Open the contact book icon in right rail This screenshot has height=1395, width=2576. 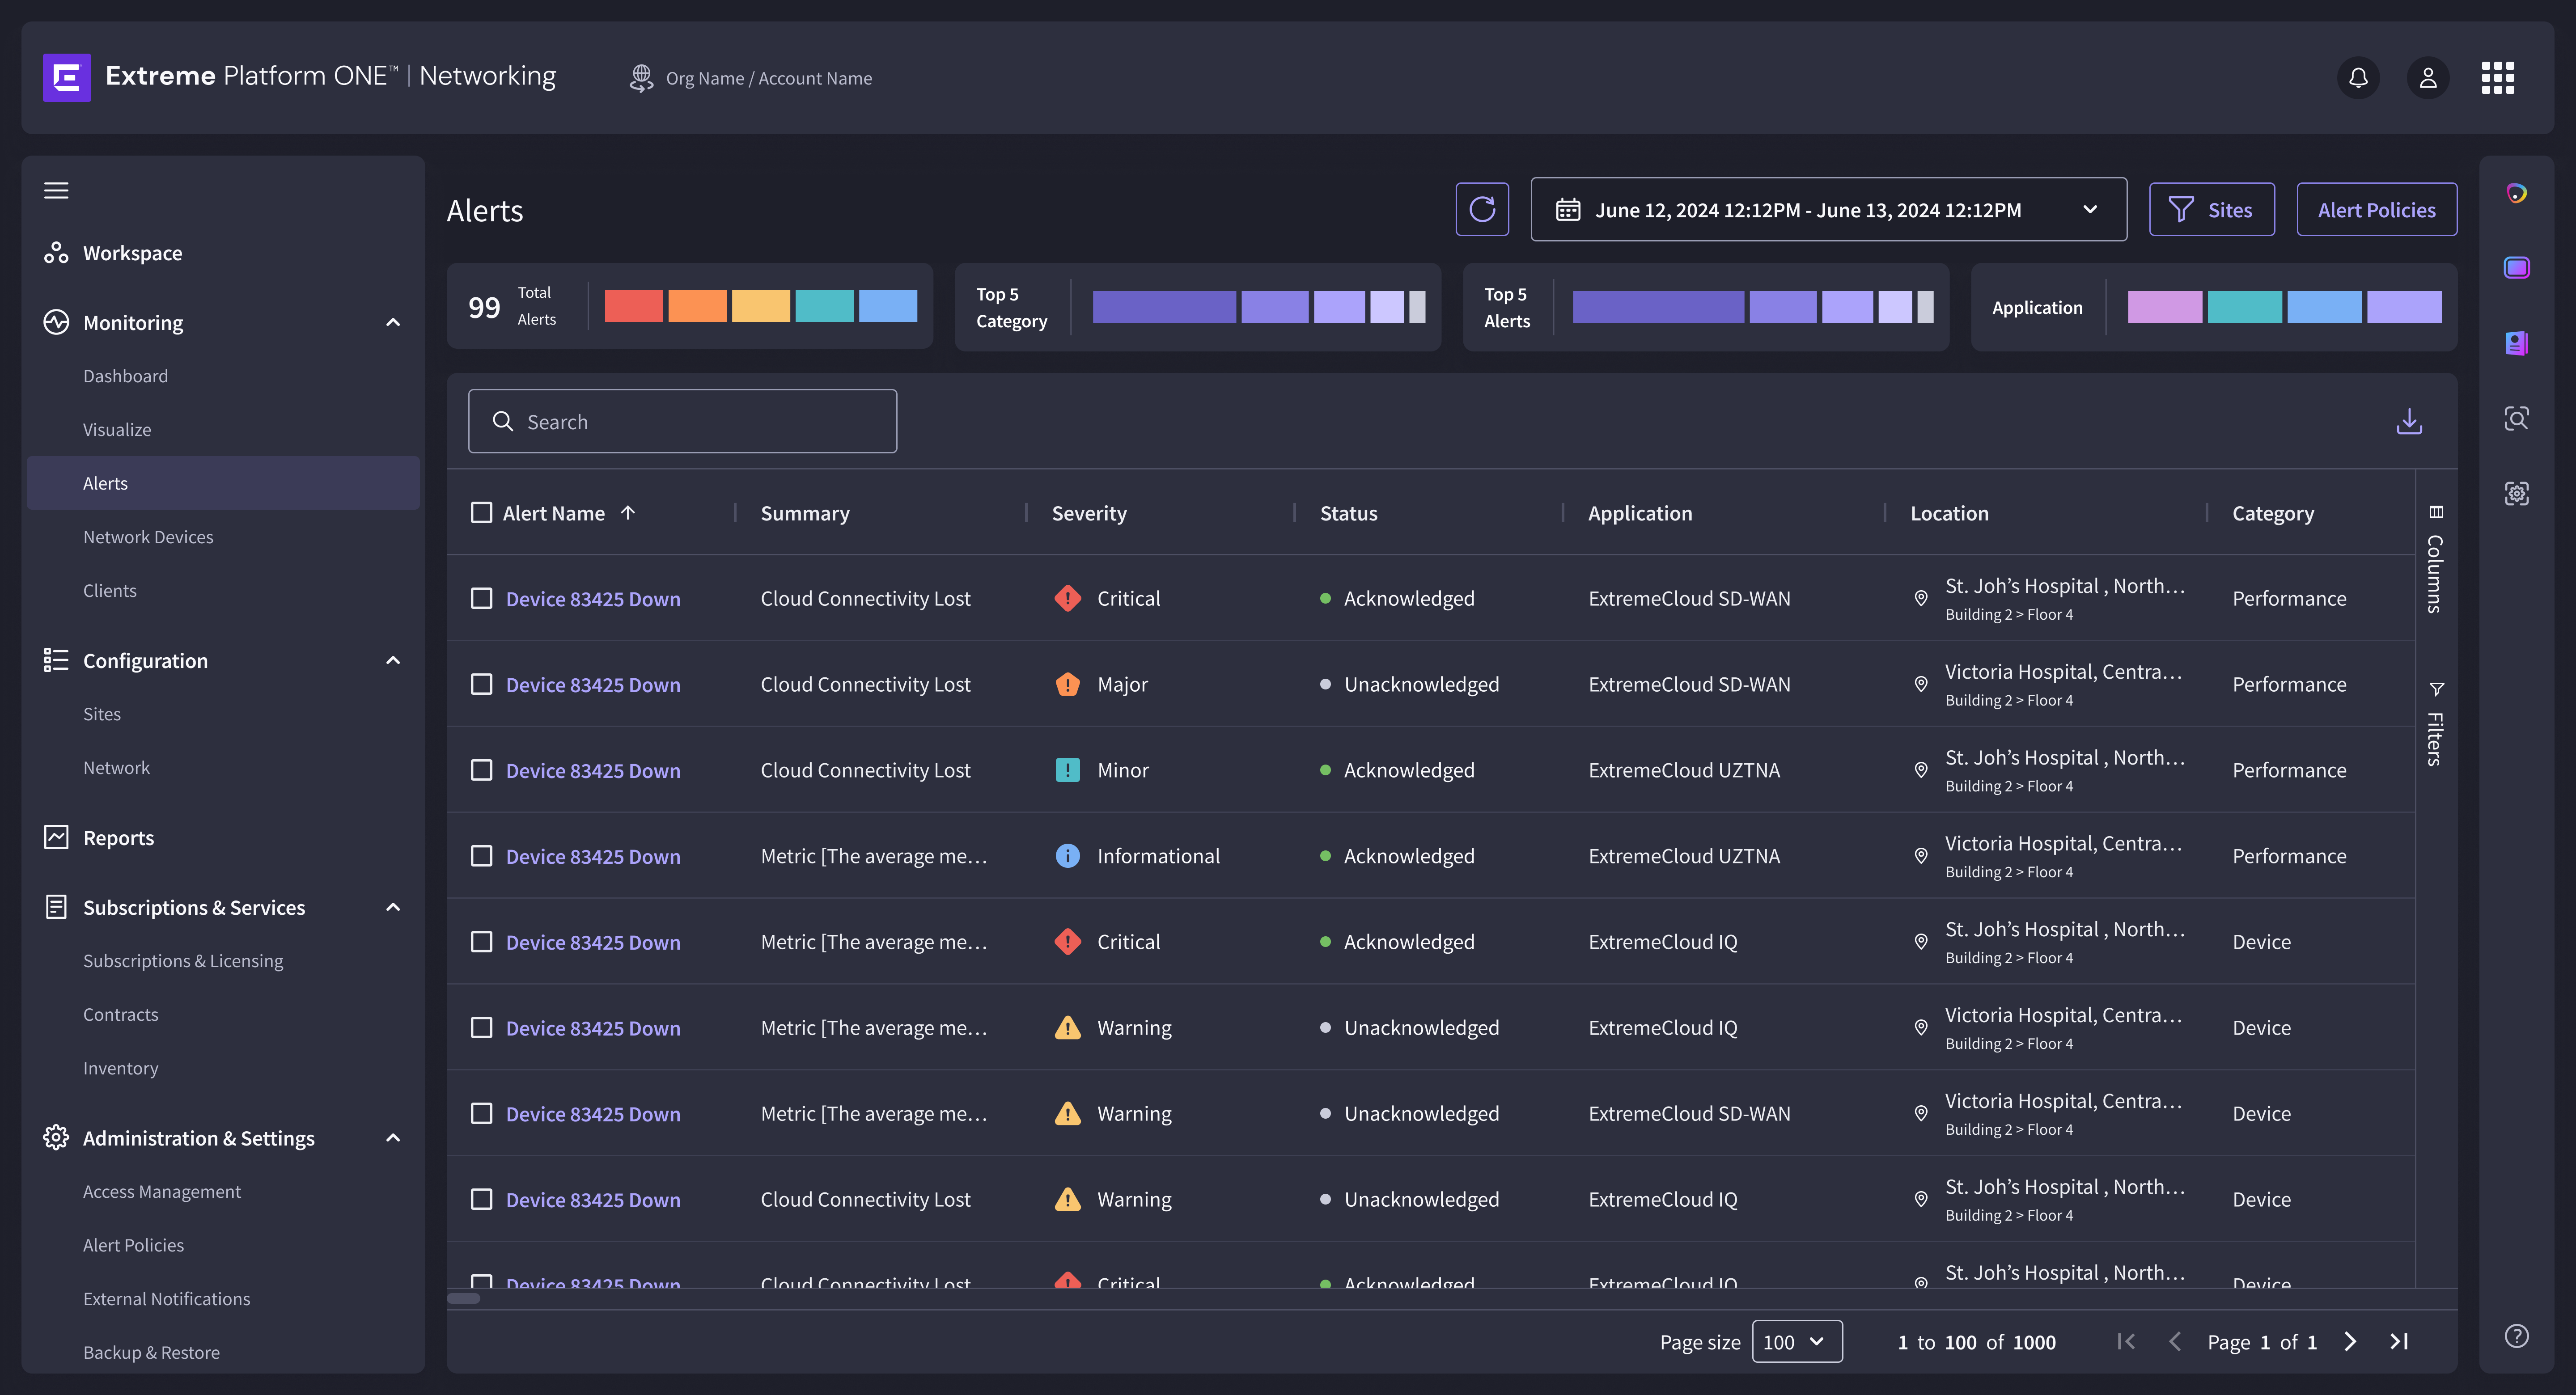point(2516,343)
